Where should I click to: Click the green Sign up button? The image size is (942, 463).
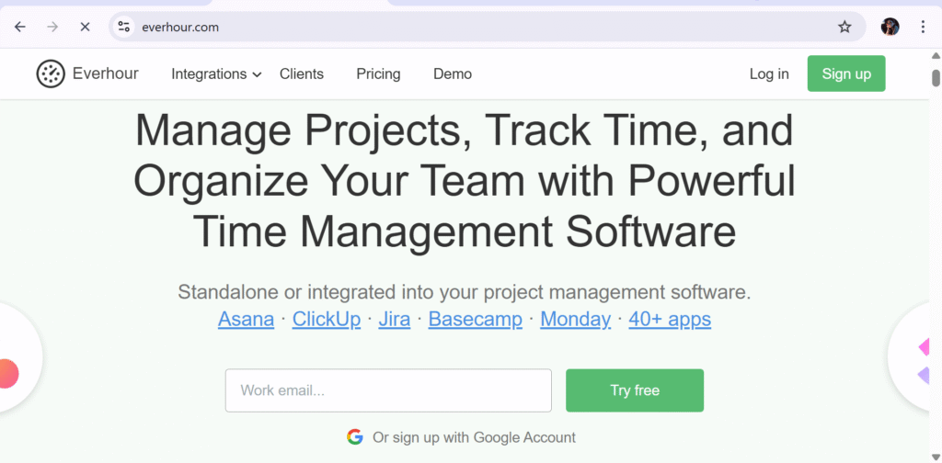846,73
